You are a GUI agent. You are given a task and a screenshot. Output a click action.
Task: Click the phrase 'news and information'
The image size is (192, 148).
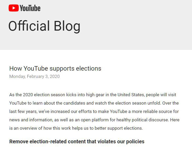click(x=31, y=120)
